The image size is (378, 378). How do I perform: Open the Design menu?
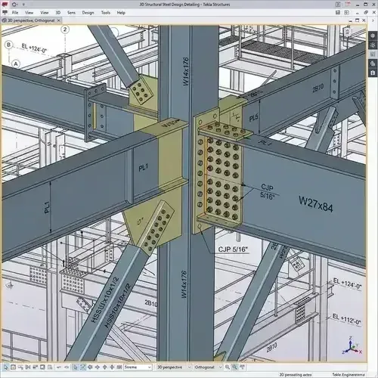[88, 12]
